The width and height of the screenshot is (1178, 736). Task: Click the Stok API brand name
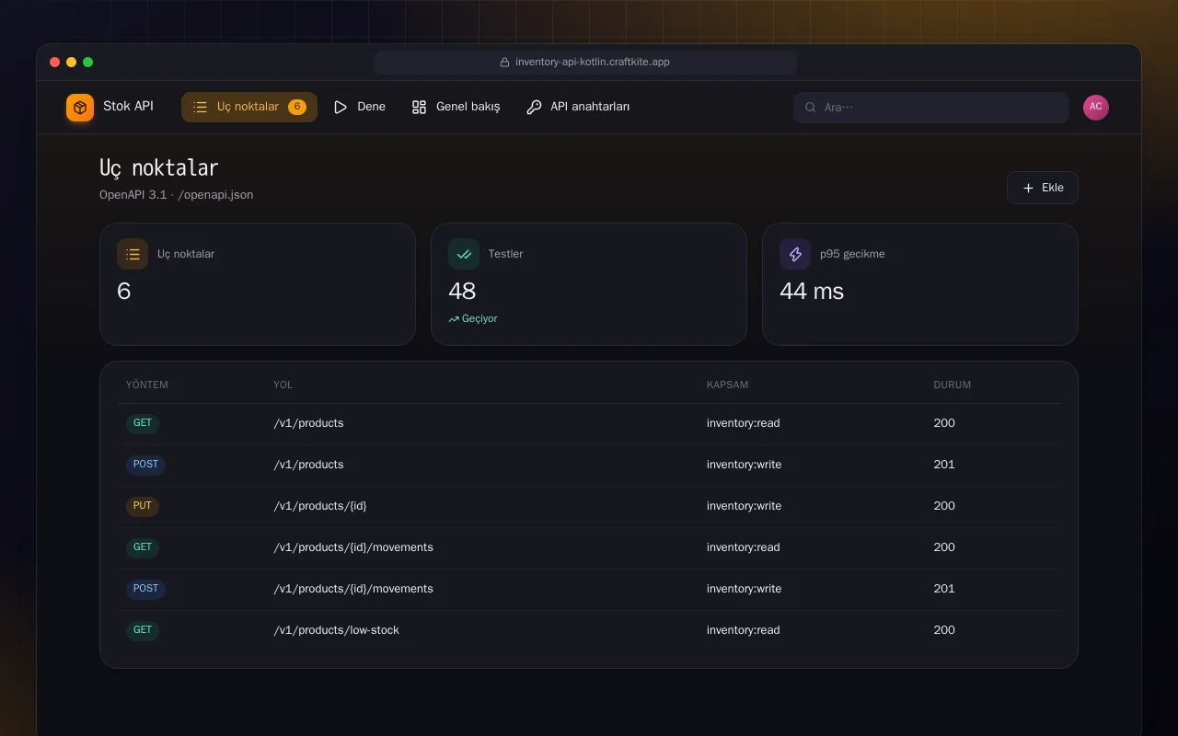tap(128, 107)
